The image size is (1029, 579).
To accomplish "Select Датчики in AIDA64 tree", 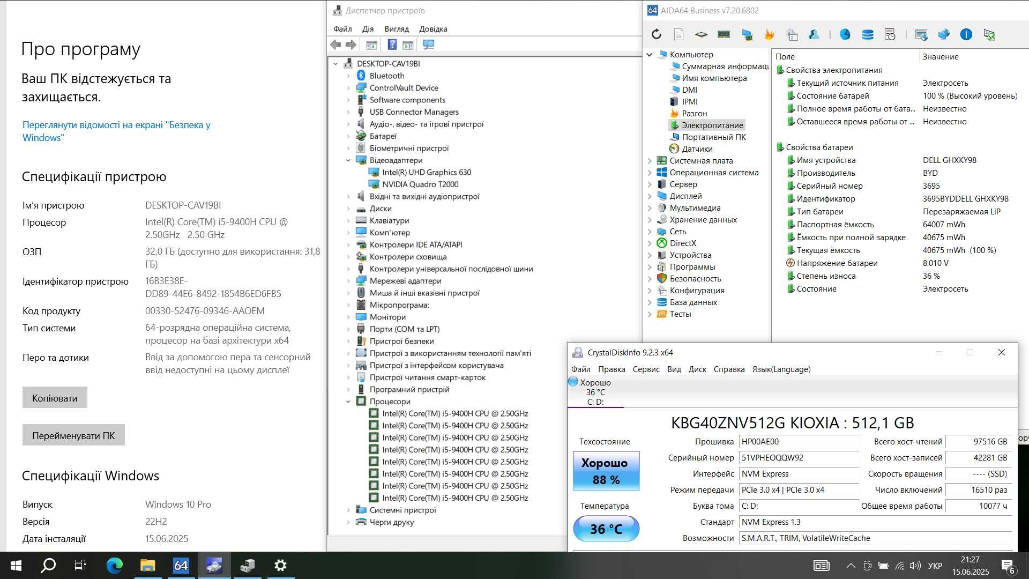I will [x=697, y=149].
